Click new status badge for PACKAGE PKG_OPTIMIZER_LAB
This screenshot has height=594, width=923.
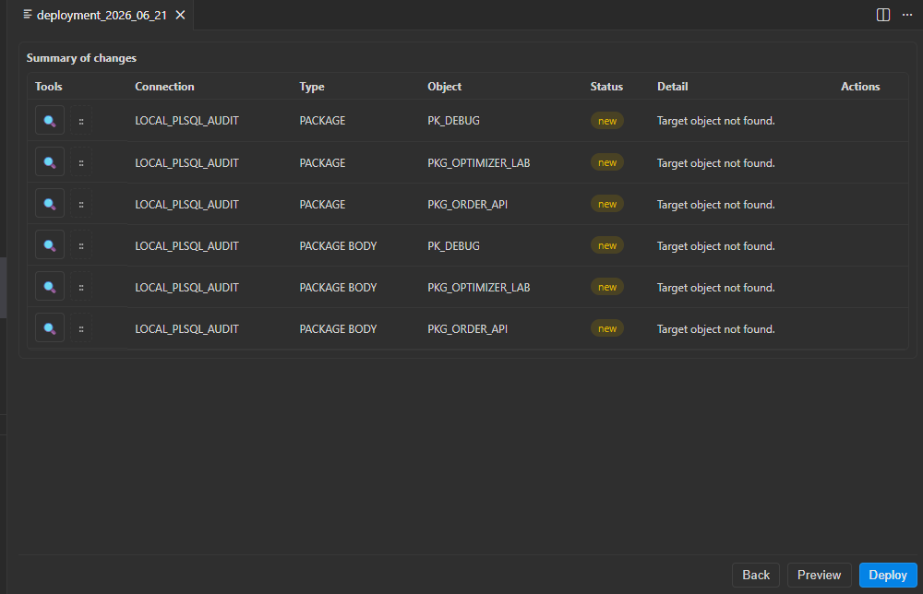607,162
